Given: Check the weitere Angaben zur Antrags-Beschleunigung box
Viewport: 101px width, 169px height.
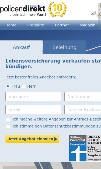Looking at the screenshot, I should [x=8, y=119].
